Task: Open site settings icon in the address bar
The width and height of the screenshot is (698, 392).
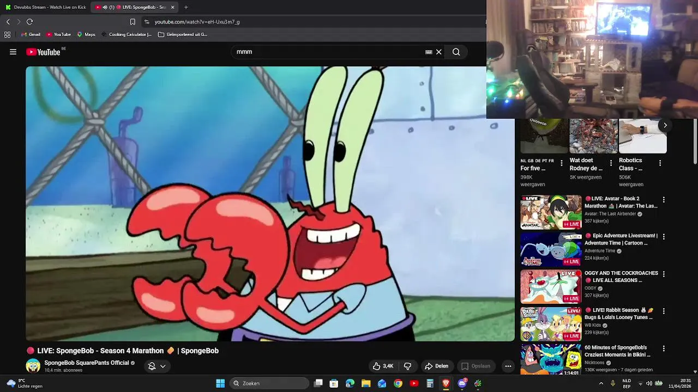Action: pos(146,22)
